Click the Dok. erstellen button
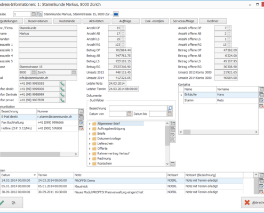This screenshot has width=264, height=213. (155, 21)
